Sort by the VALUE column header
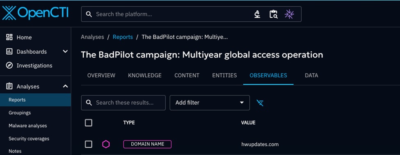400x155 pixels. (x=248, y=123)
